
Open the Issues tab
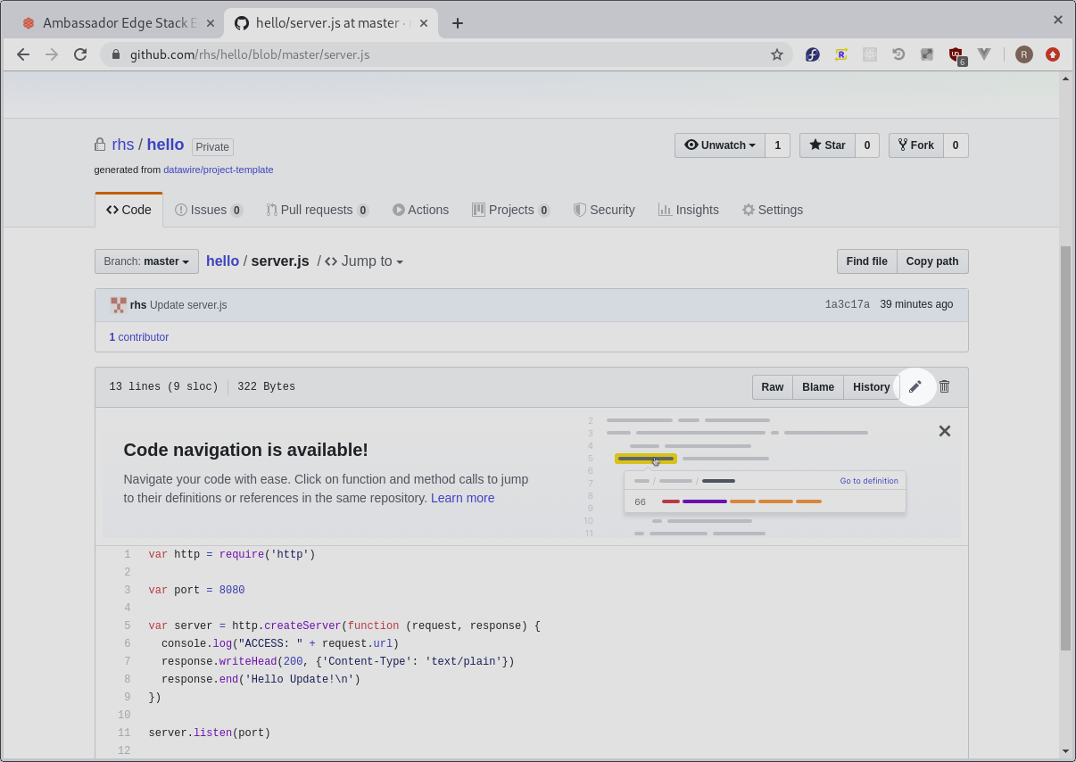pos(209,210)
